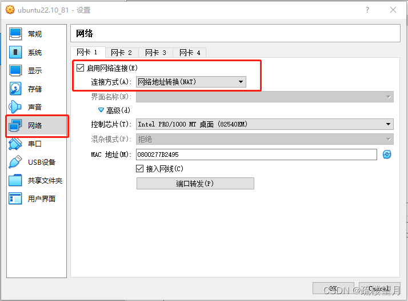Open the 混杂模式 拒绝 dropdown
The width and height of the screenshot is (408, 301).
click(x=265, y=139)
